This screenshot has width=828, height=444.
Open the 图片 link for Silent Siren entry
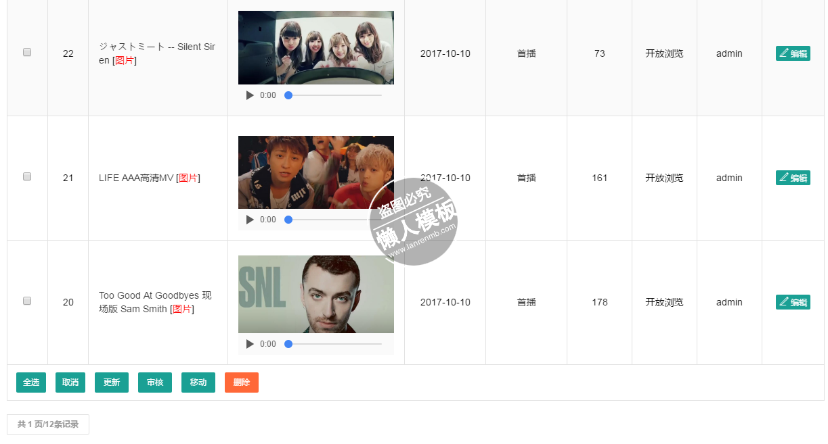[125, 60]
